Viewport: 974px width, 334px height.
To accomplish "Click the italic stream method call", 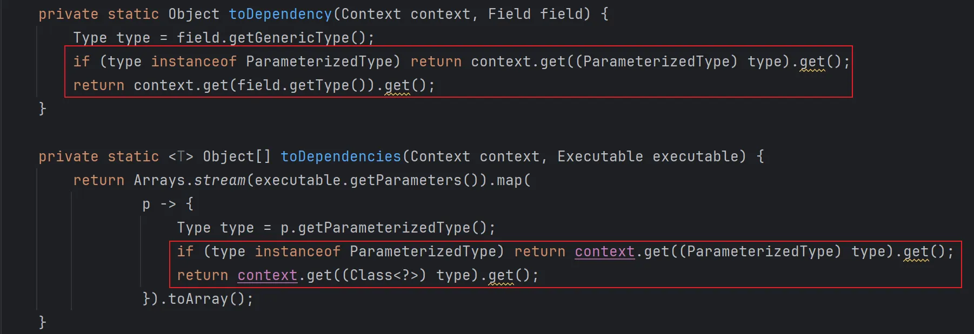I will click(219, 180).
